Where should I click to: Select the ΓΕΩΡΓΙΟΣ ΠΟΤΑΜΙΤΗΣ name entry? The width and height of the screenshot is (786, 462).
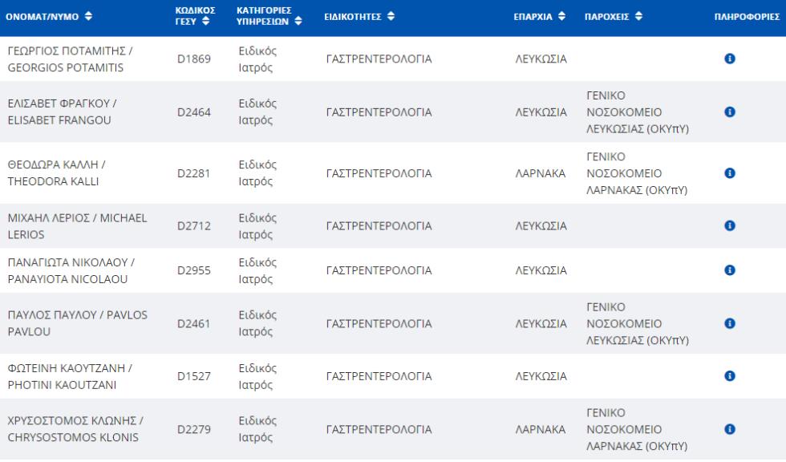(x=71, y=59)
